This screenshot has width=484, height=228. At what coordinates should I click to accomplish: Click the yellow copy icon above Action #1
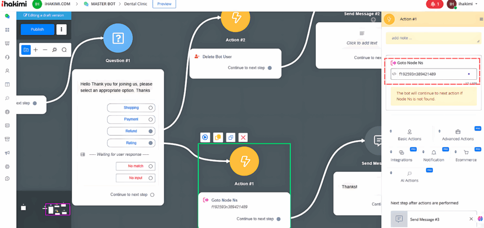click(218, 137)
